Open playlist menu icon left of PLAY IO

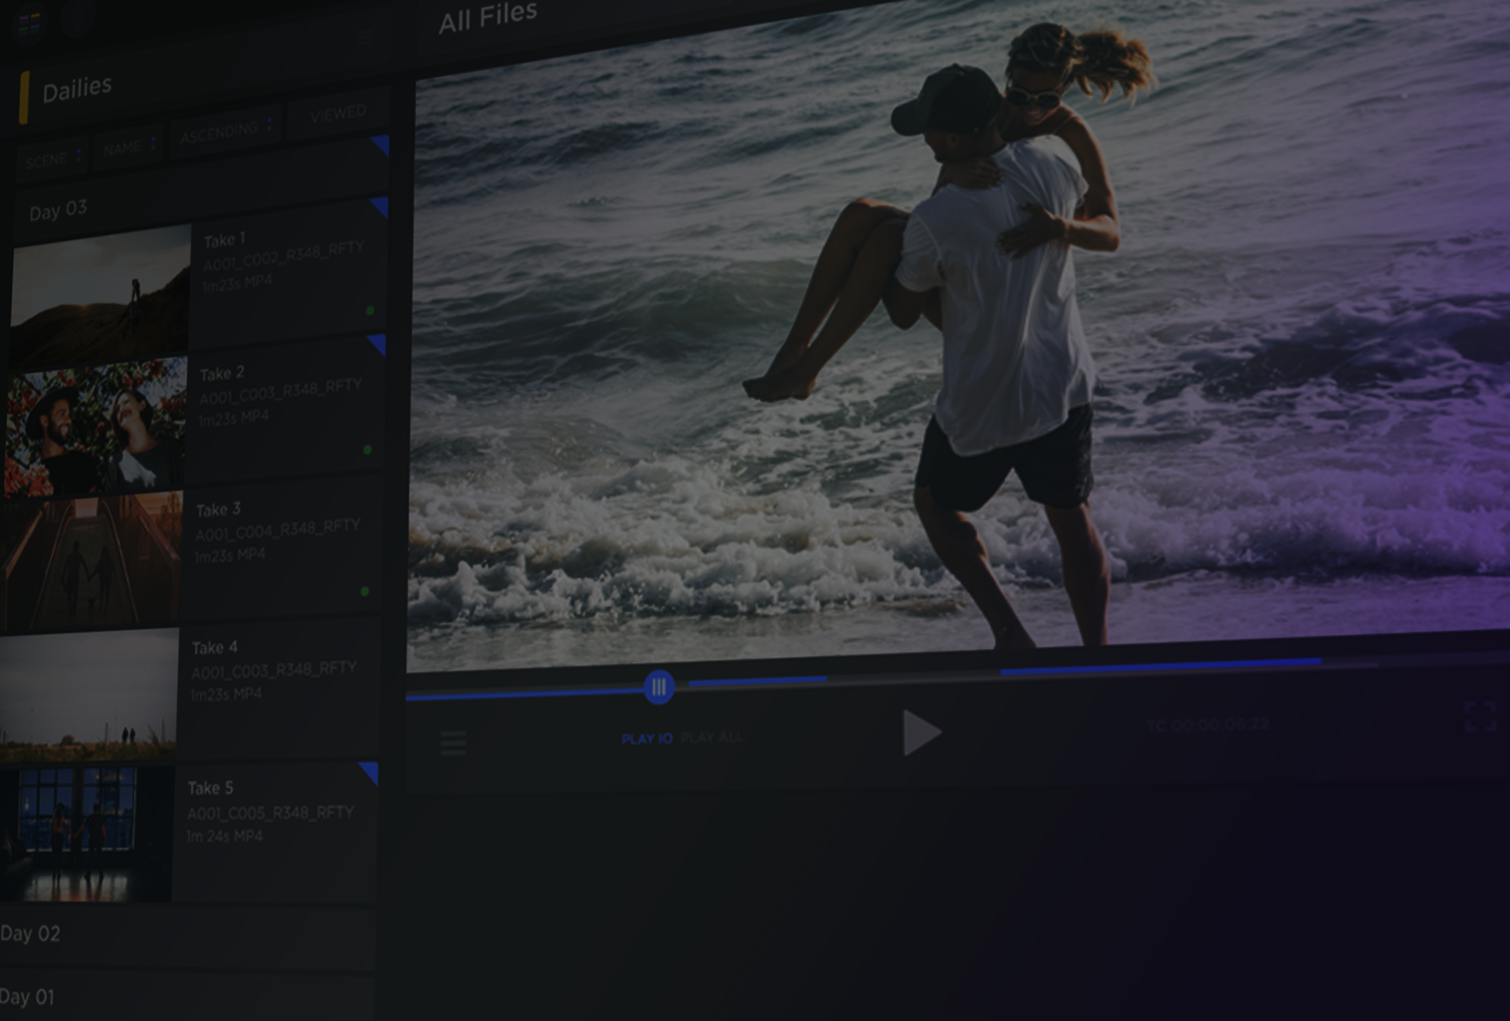pos(453,743)
